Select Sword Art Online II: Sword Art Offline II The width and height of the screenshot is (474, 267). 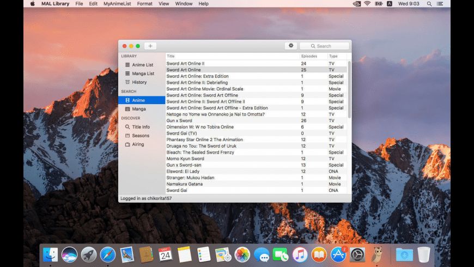coord(257,101)
